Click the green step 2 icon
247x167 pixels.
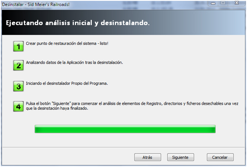[x=19, y=65]
